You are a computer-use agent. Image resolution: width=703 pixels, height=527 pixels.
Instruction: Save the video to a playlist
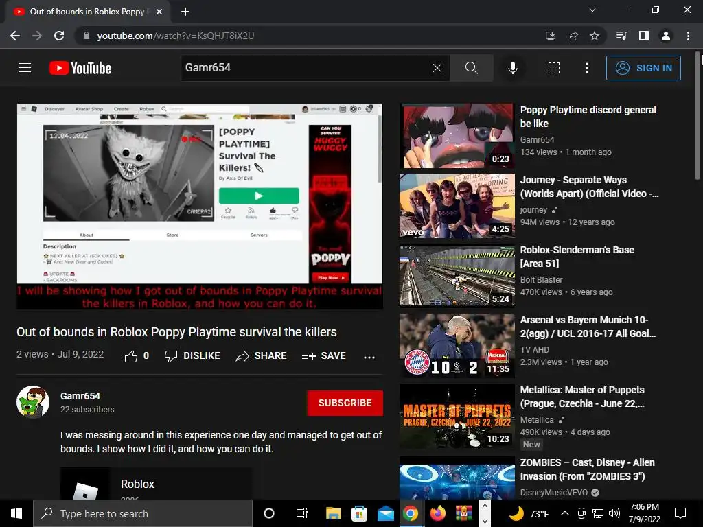coord(324,356)
